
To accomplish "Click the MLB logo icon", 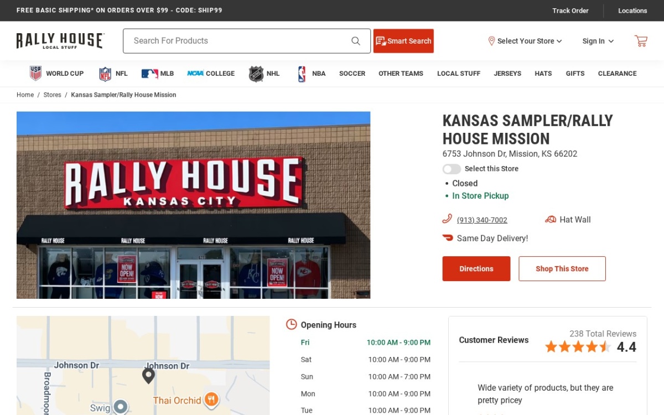I will click(149, 74).
